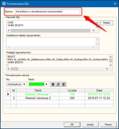Click date cell 2019-07-10 12:24
Image resolution: width=119 pixels, height=129 pixels.
pos(99,94)
